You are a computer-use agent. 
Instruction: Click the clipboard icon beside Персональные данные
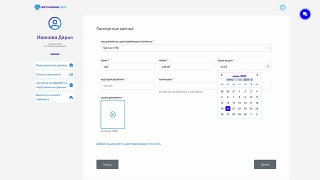pos(71,65)
